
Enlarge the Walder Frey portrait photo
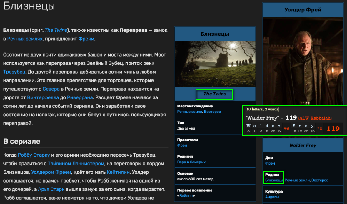pos(303,61)
